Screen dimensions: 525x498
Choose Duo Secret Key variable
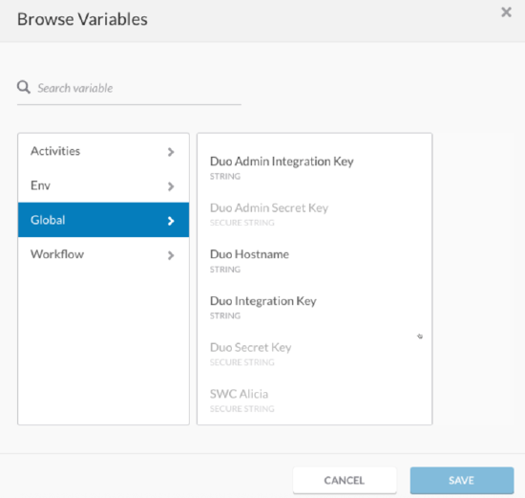[314, 354]
